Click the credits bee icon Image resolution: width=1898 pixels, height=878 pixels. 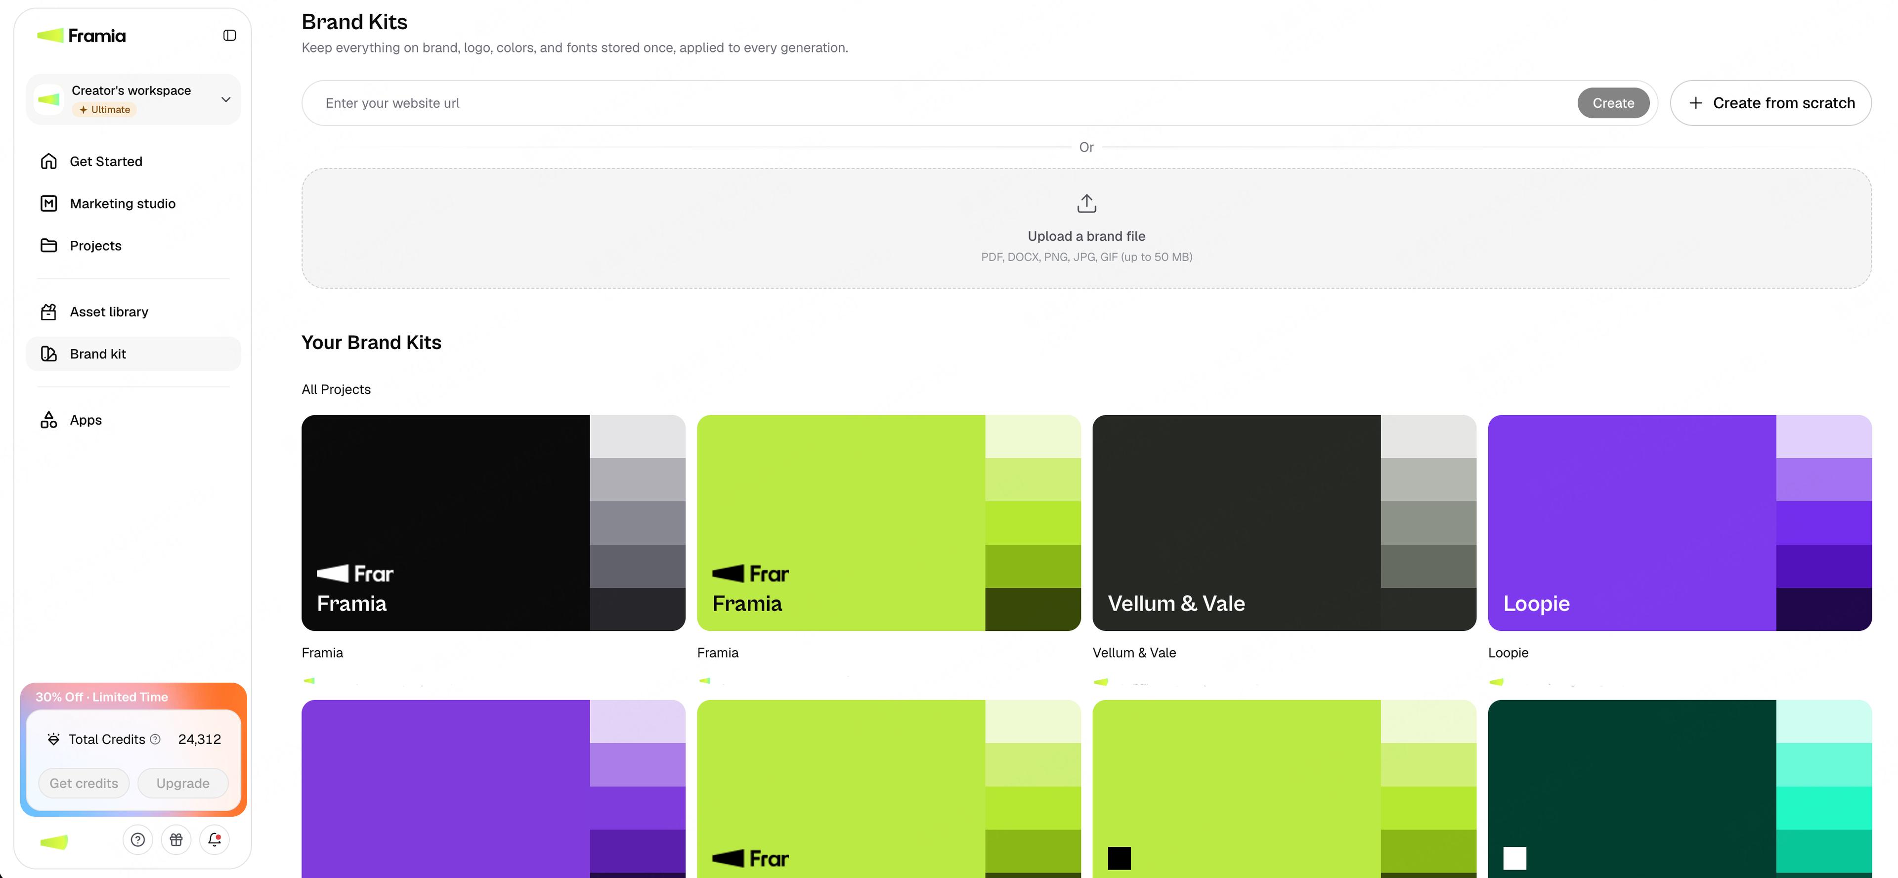click(x=53, y=740)
